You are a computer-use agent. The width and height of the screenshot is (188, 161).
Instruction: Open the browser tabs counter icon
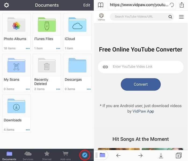tap(179, 155)
